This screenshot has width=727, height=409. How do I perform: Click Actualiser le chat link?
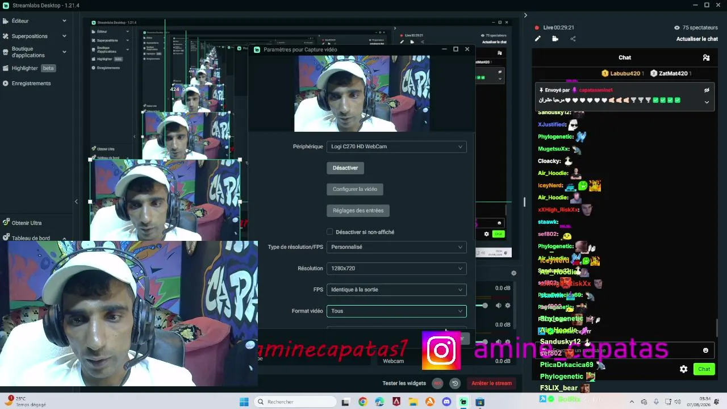697,39
